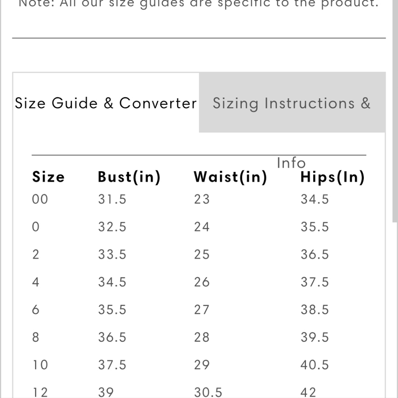
Task: Click hips value 42 for size 12
Action: point(308,392)
